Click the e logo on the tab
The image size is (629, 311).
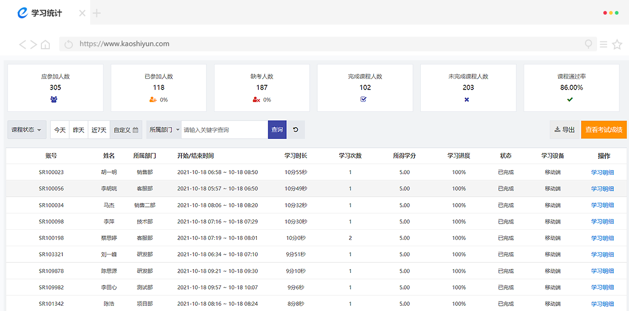point(23,13)
